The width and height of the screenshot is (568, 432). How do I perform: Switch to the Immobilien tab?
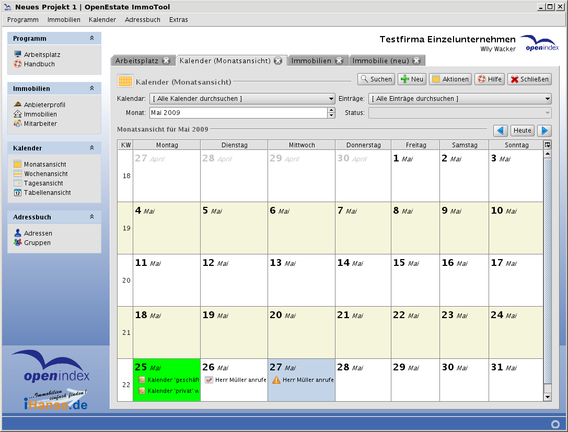[x=311, y=61]
